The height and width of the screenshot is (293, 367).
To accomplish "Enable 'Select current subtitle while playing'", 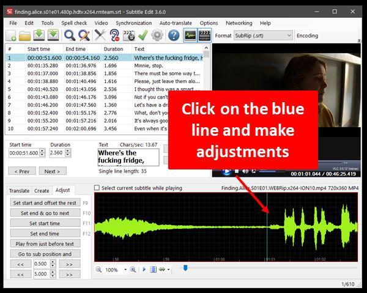I will pyautogui.click(x=97, y=188).
